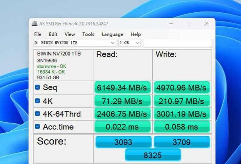Click the total score 8325 bar
This screenshot has height=164, width=241.
tap(153, 155)
